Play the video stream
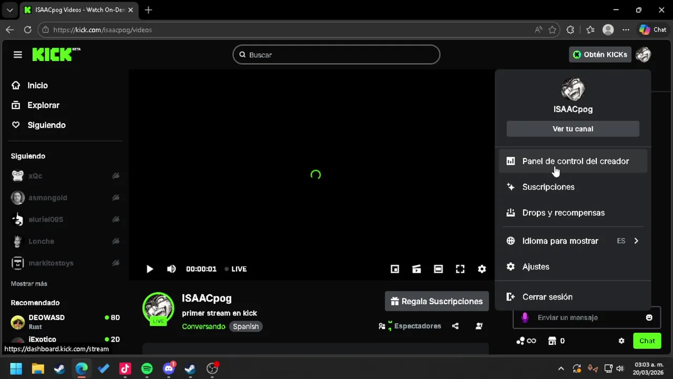Image resolution: width=673 pixels, height=379 pixels. 149,269
